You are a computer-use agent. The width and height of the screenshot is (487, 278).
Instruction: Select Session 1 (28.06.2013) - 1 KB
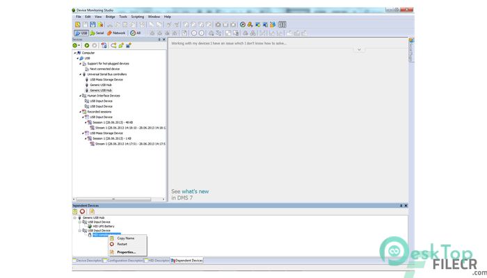tap(112, 139)
